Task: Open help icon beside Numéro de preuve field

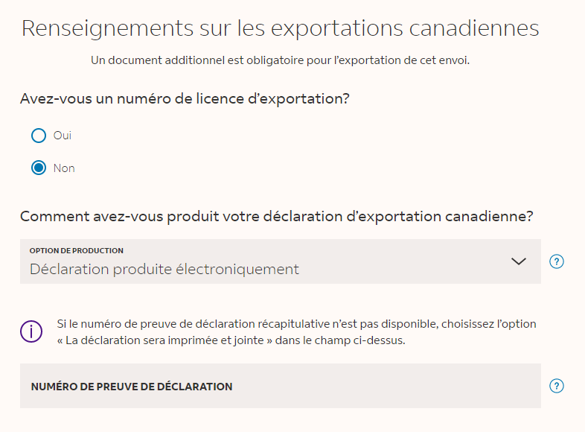Action: point(556,386)
